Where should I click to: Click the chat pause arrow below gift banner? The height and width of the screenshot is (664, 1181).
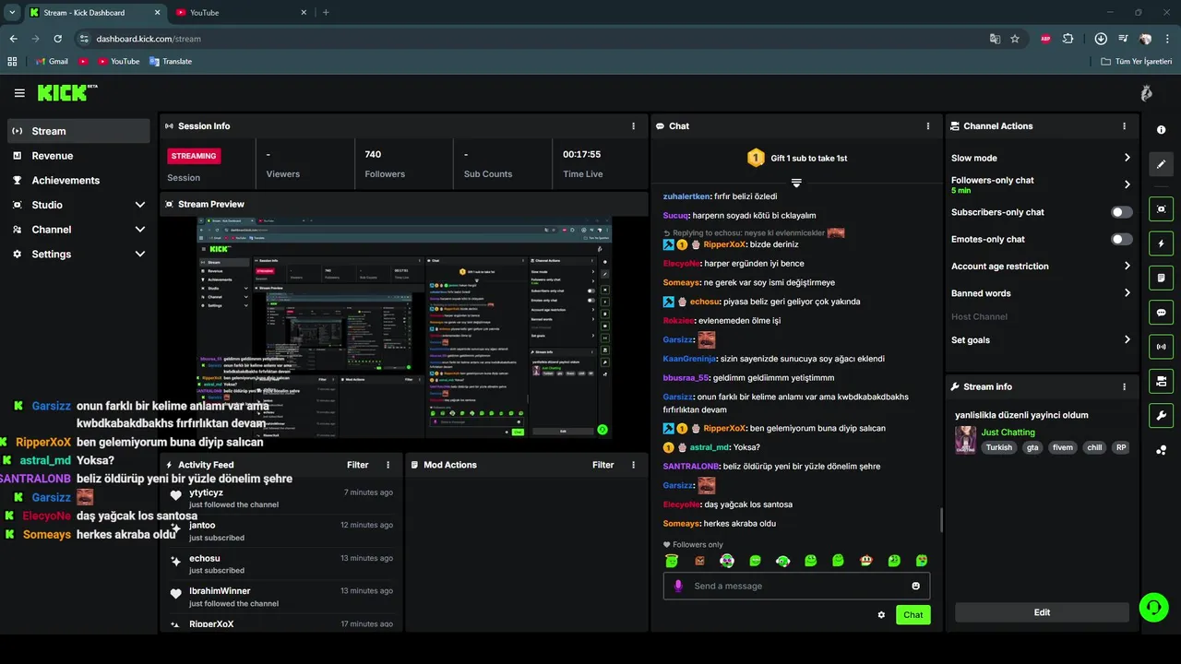(x=796, y=184)
